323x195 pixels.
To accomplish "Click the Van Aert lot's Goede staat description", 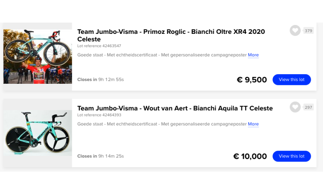I will coord(162,124).
